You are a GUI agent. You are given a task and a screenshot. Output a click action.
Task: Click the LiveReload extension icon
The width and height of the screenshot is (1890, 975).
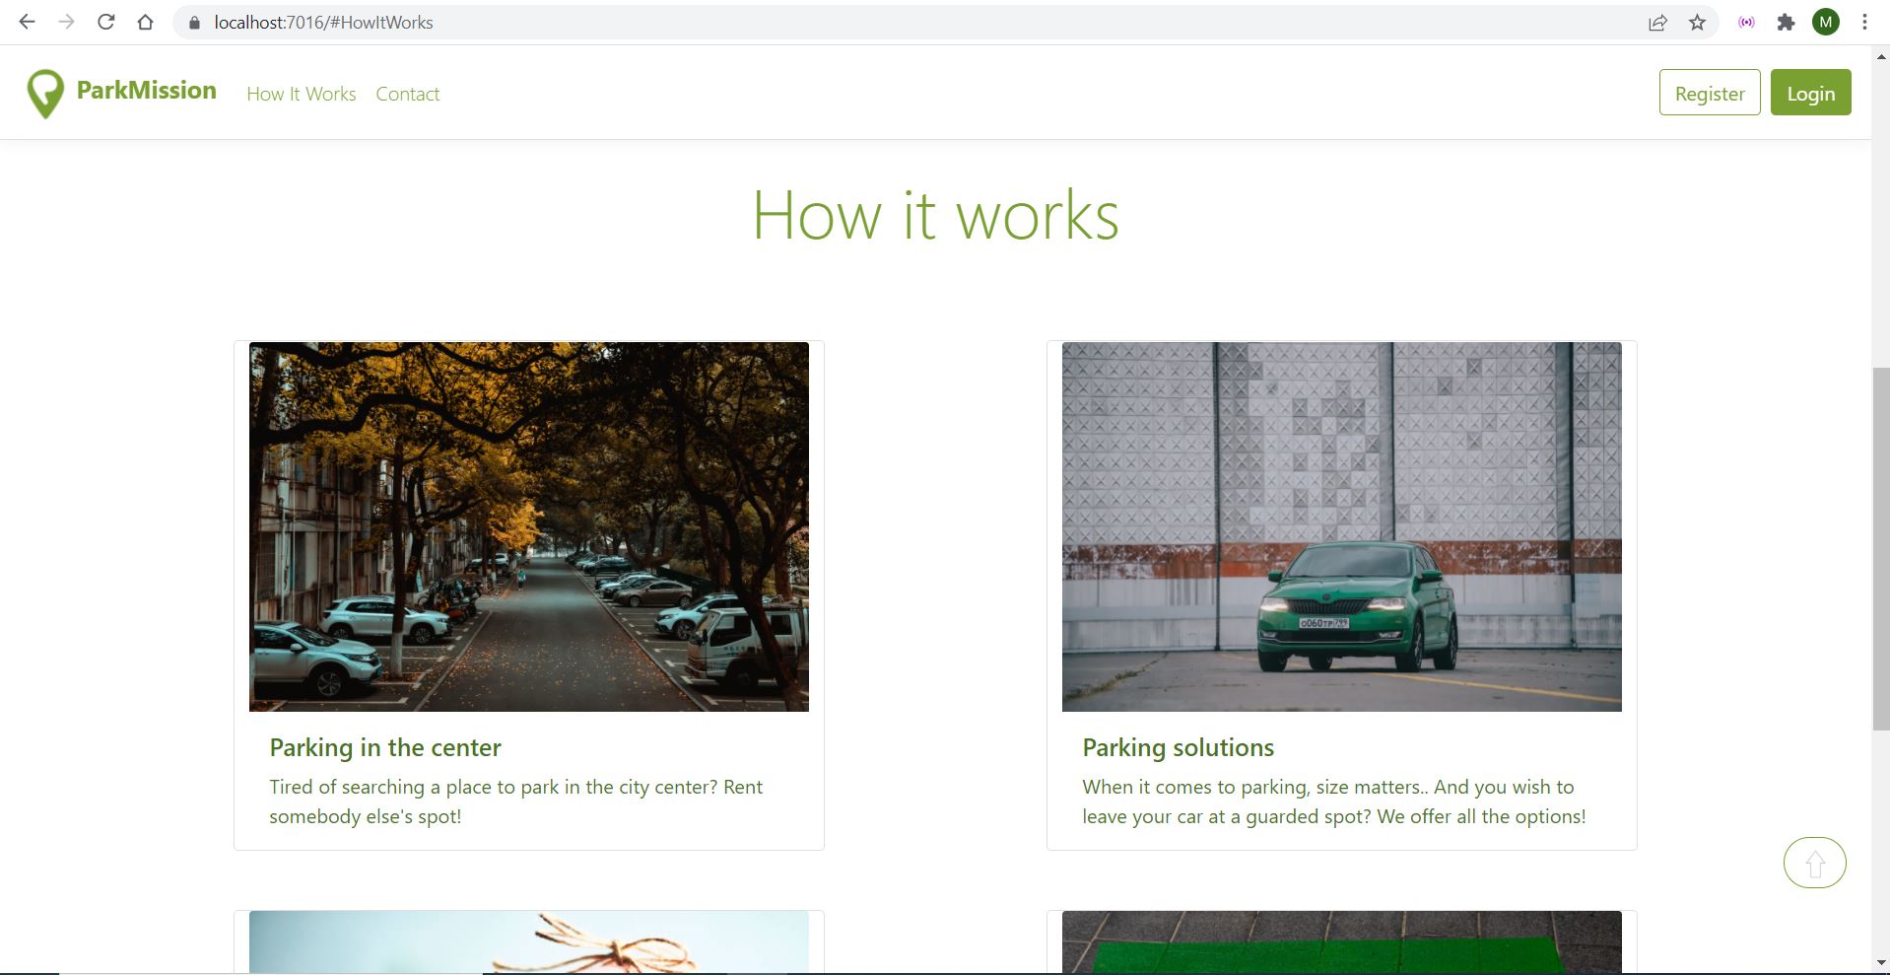click(x=1745, y=22)
